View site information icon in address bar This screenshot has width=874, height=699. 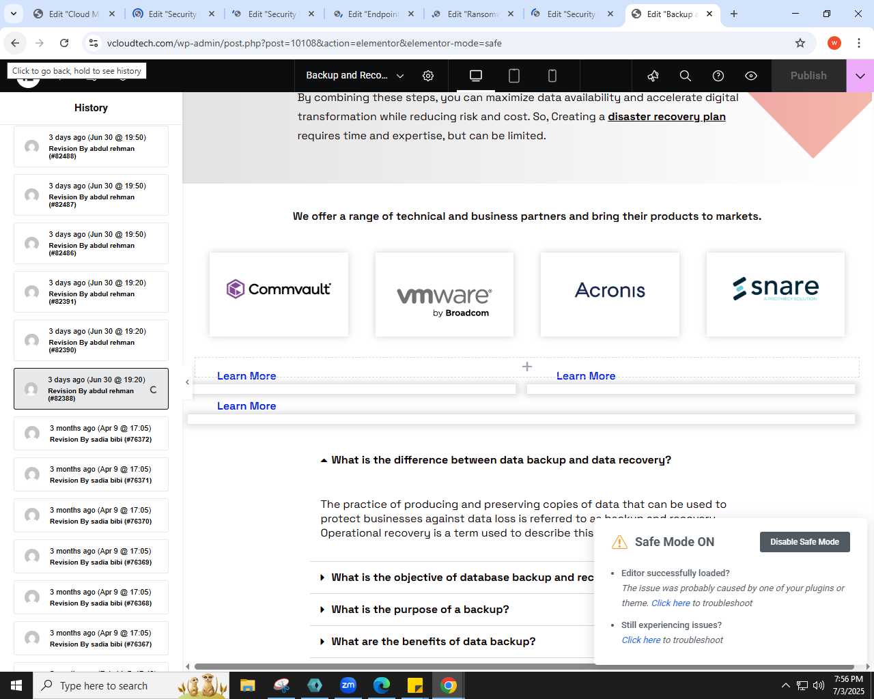94,43
